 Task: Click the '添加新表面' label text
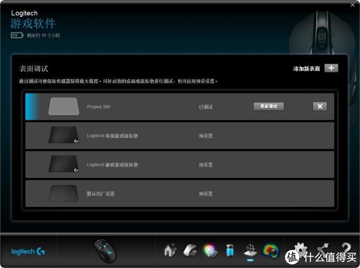(306, 68)
